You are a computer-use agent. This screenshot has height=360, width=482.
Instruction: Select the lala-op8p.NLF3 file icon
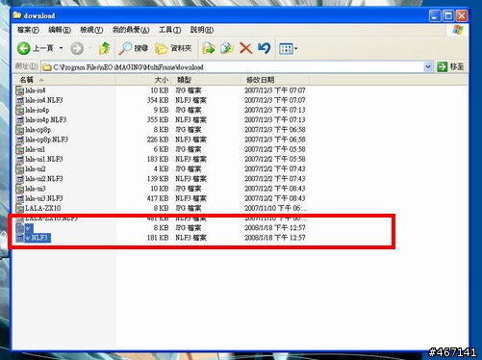click(x=20, y=140)
